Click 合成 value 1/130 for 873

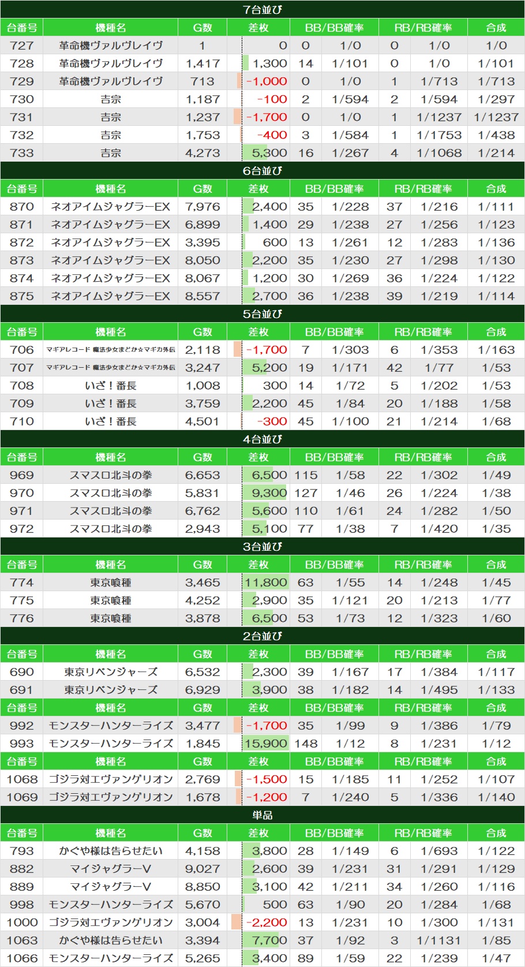click(x=496, y=260)
